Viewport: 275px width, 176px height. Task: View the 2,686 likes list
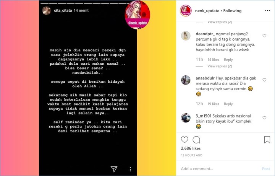point(191,148)
